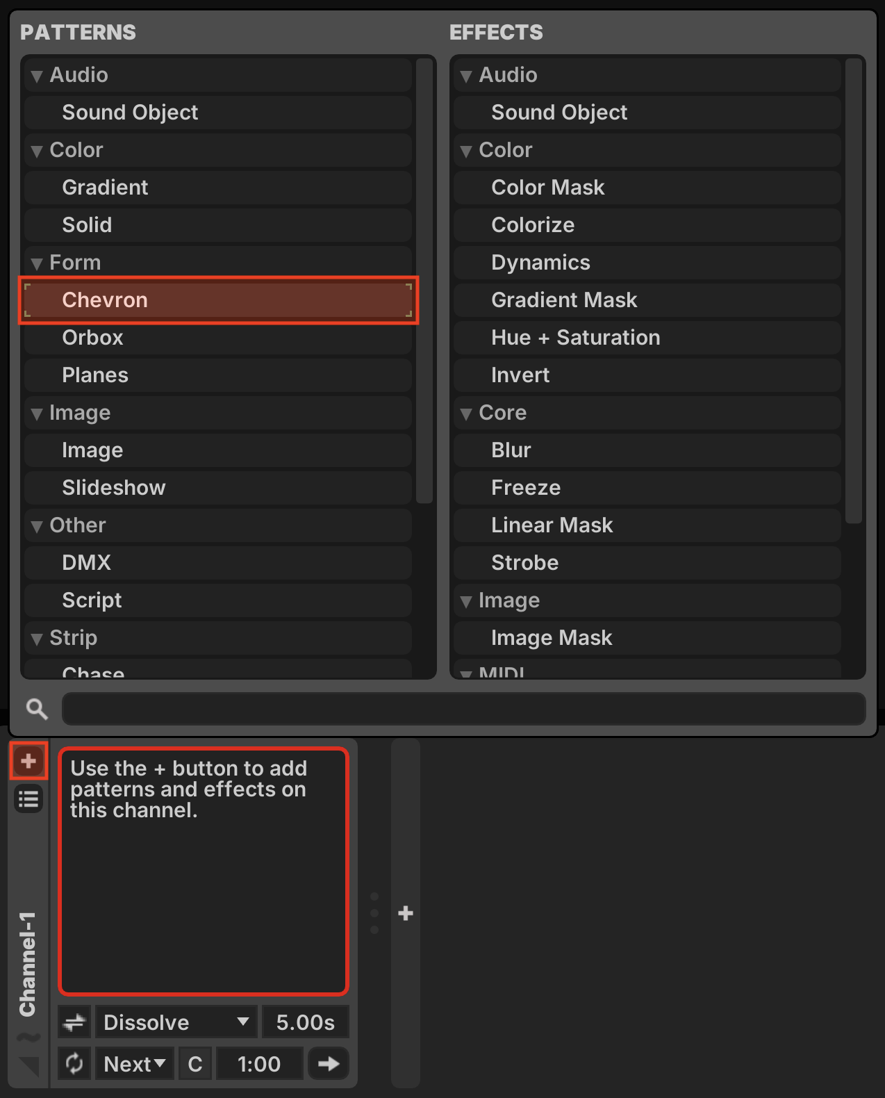Image resolution: width=885 pixels, height=1098 pixels.
Task: Toggle the auto-cycle loop icon
Action: click(74, 1063)
